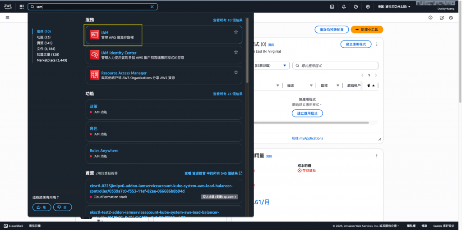Open CloudShell icon in top bar
The width and height of the screenshot is (462, 230).
332,7
